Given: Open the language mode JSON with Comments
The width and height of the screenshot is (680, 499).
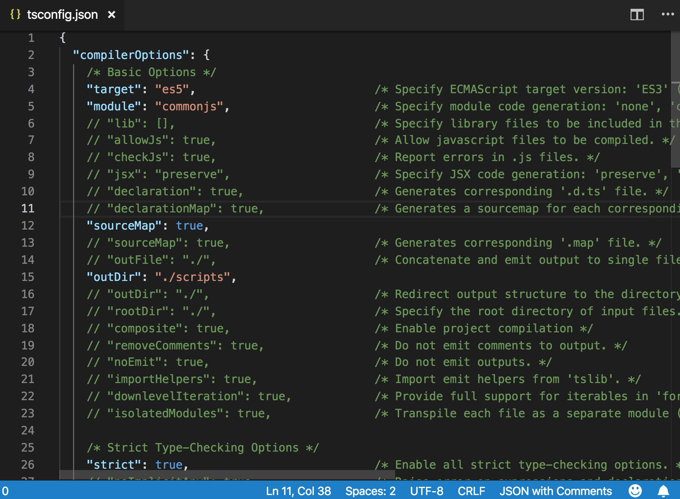Looking at the screenshot, I should click(x=556, y=491).
